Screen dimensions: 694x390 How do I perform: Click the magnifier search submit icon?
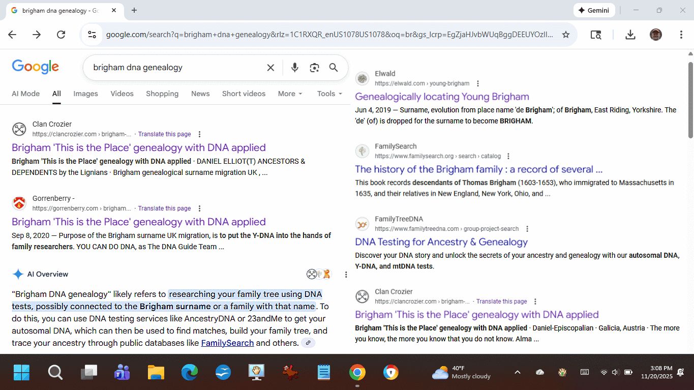coord(334,68)
